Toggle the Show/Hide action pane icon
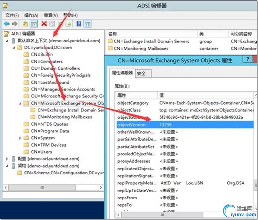The height and width of the screenshot is (220, 258). [x=87, y=24]
